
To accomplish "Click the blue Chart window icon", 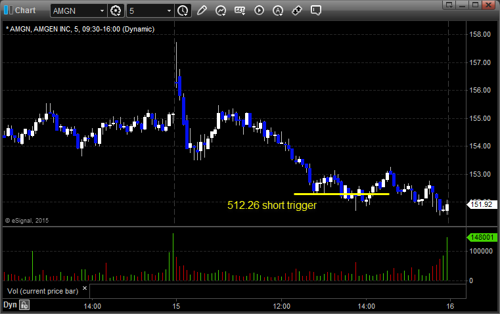I will click(x=9, y=11).
